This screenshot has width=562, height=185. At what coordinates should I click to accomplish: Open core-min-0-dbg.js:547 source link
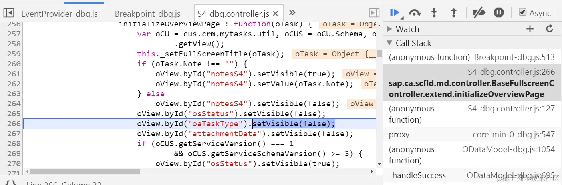pyautogui.click(x=514, y=135)
